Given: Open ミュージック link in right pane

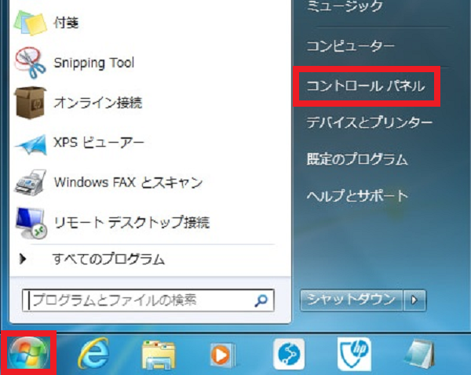Looking at the screenshot, I should coord(345,5).
